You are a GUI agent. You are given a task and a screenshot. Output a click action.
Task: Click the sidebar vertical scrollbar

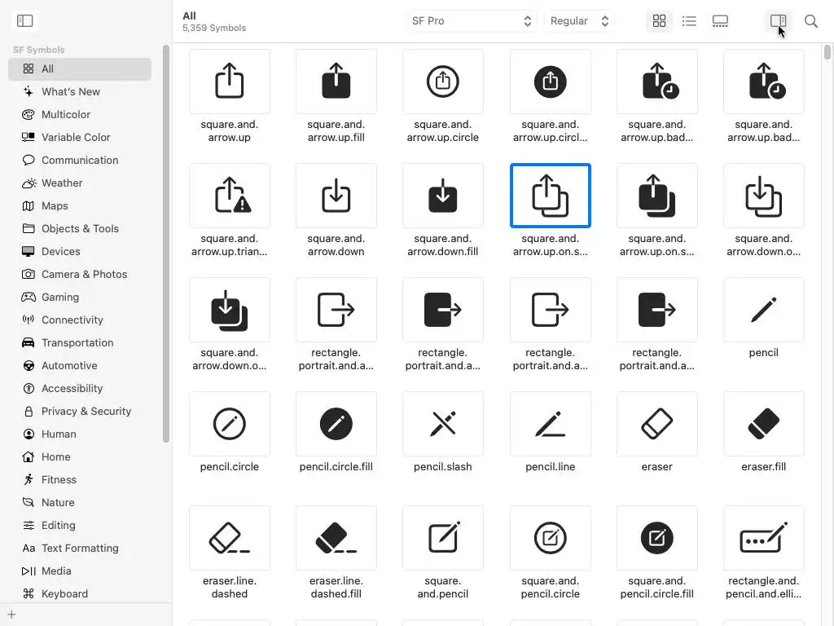click(x=166, y=244)
